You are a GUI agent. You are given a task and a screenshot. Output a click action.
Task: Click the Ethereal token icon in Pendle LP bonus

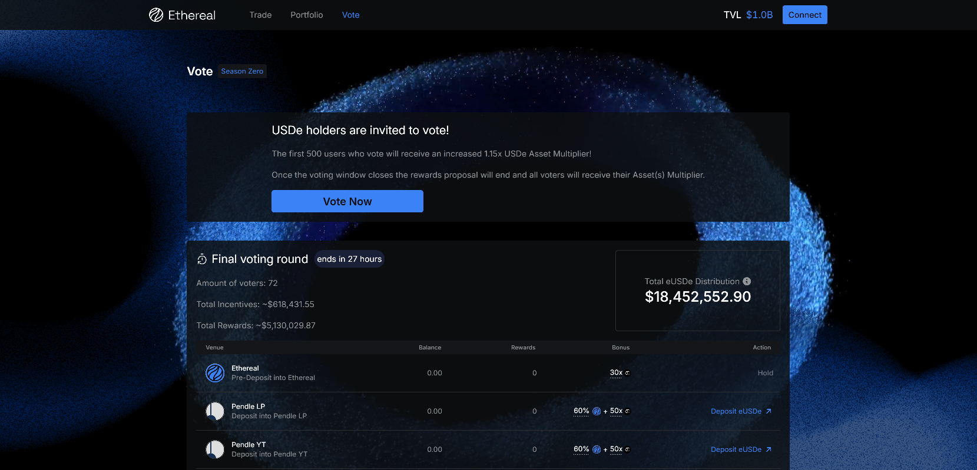pyautogui.click(x=597, y=411)
